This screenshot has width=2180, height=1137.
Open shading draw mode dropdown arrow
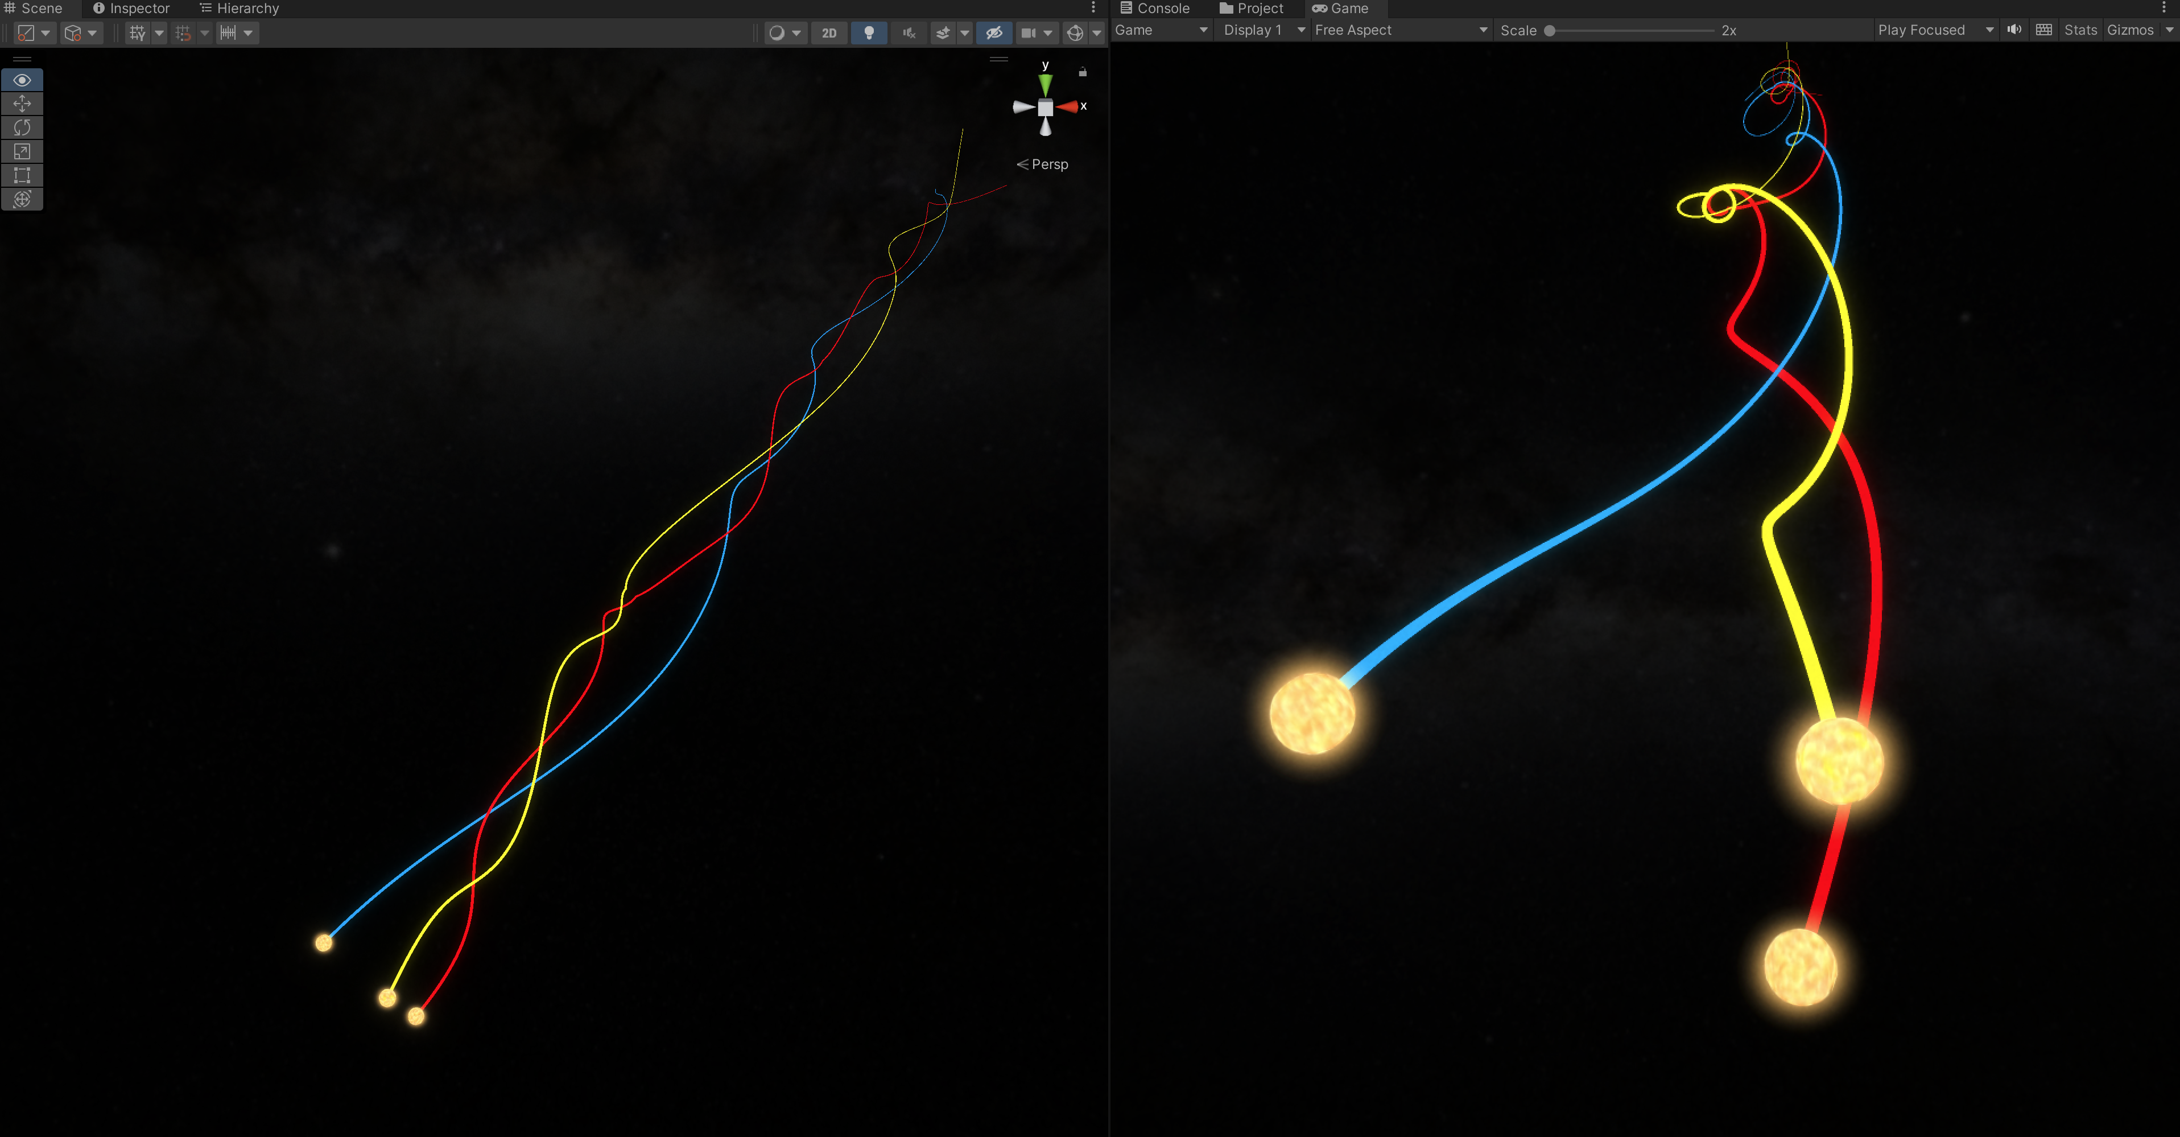tap(796, 33)
